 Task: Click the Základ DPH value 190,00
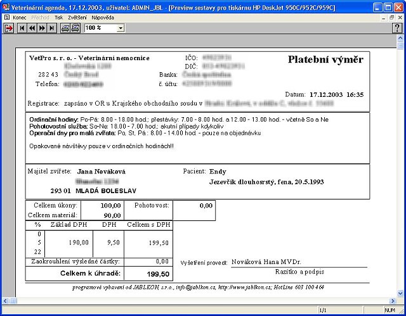coord(79,243)
